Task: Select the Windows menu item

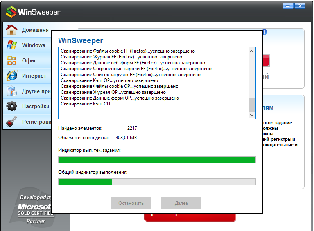Action: [34, 45]
